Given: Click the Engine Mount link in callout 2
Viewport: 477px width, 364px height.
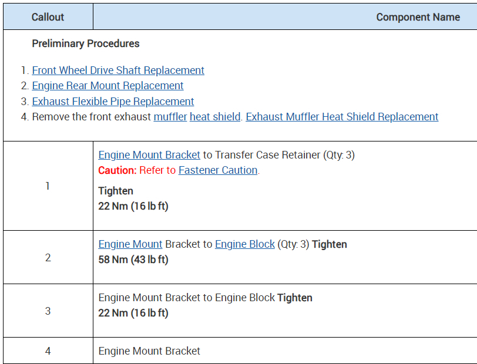Looking at the screenshot, I should (130, 244).
